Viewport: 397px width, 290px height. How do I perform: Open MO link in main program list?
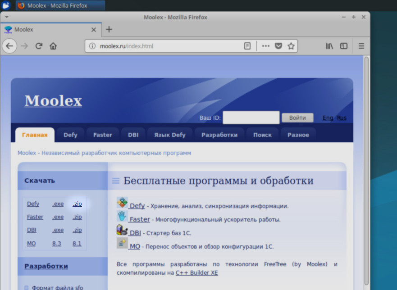pyautogui.click(x=135, y=246)
